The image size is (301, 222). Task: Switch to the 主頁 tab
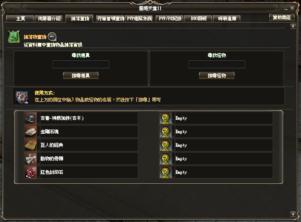point(20,19)
